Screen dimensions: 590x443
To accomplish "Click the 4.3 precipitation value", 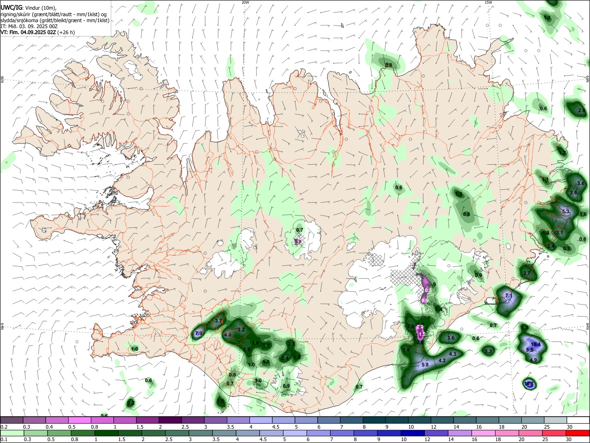I will click(453, 354).
